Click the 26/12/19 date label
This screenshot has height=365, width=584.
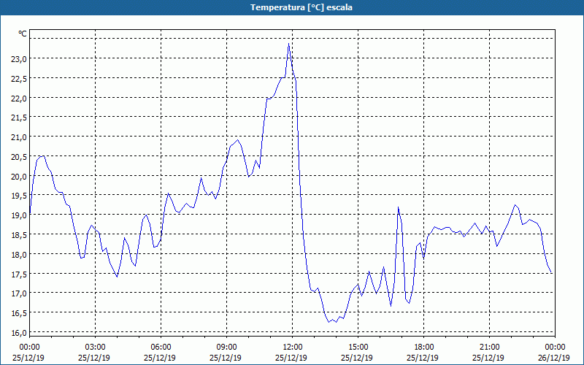tap(553, 358)
